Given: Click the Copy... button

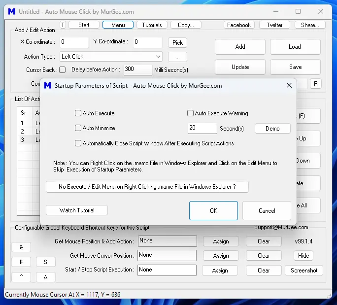Looking at the screenshot, I should [x=186, y=25].
